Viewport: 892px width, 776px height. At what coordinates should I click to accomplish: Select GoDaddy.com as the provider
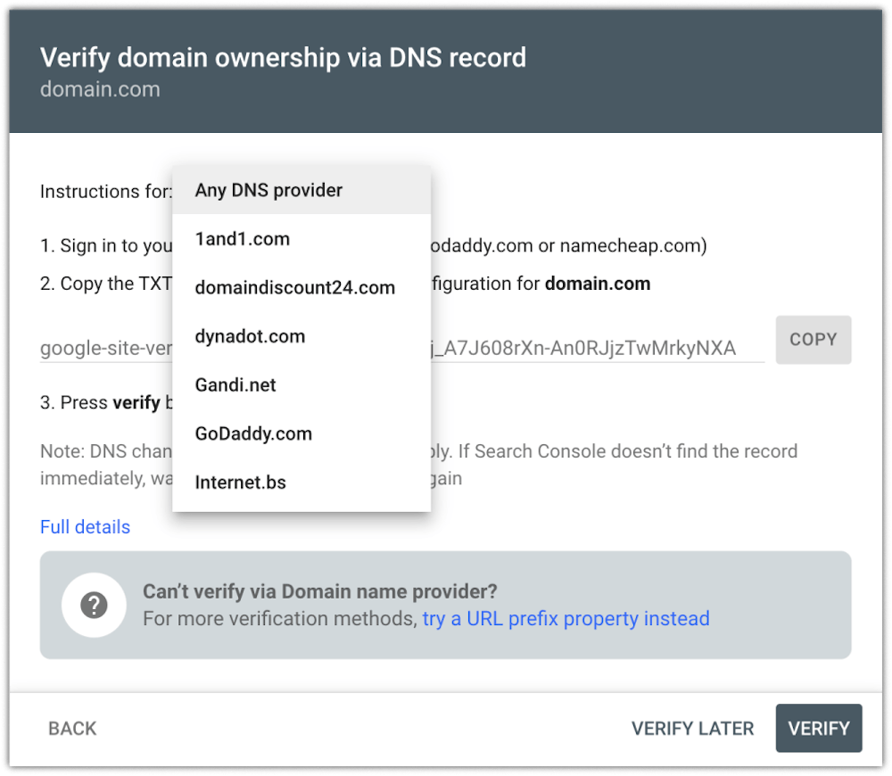(253, 433)
